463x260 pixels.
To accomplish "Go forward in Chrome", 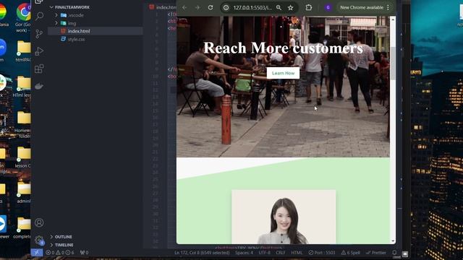I will (197, 7).
